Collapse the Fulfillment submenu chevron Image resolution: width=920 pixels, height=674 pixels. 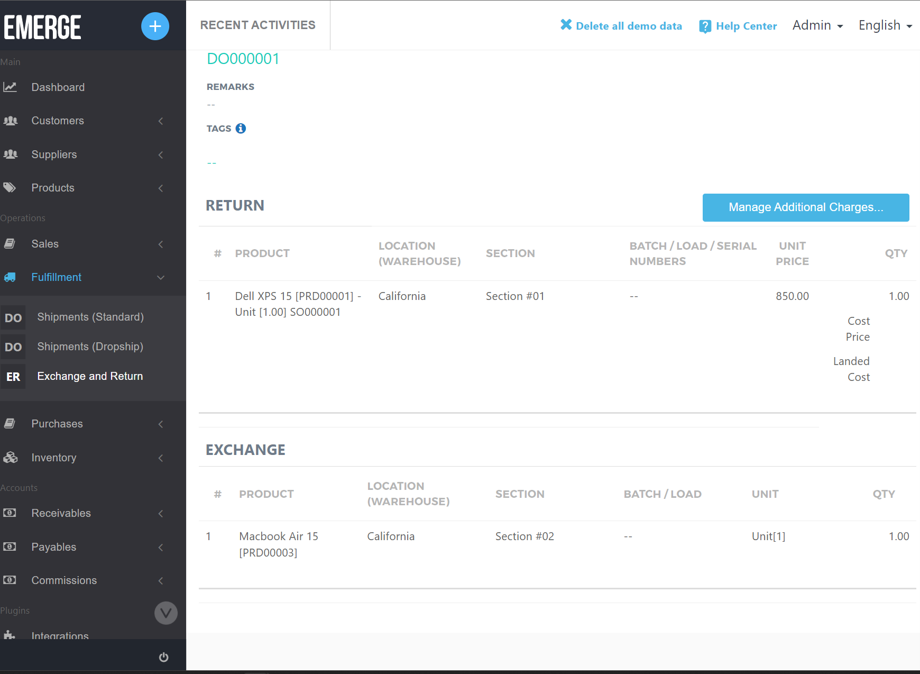[161, 277]
